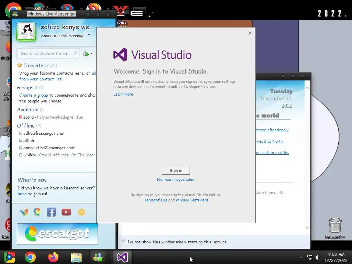
Task: Open the Terms of Use link
Action: (x=156, y=200)
